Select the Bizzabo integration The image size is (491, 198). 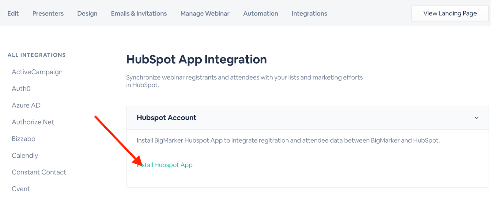(x=23, y=139)
